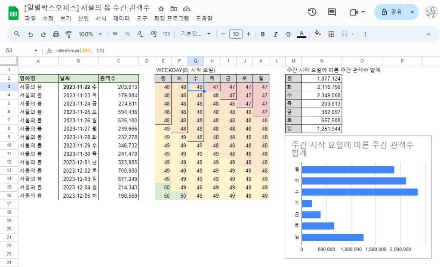The width and height of the screenshot is (440, 267).
Task: Click the fill color bucket
Action: tap(318, 34)
